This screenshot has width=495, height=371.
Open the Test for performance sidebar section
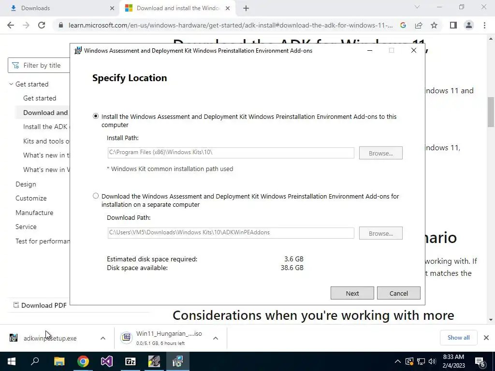[x=43, y=241]
